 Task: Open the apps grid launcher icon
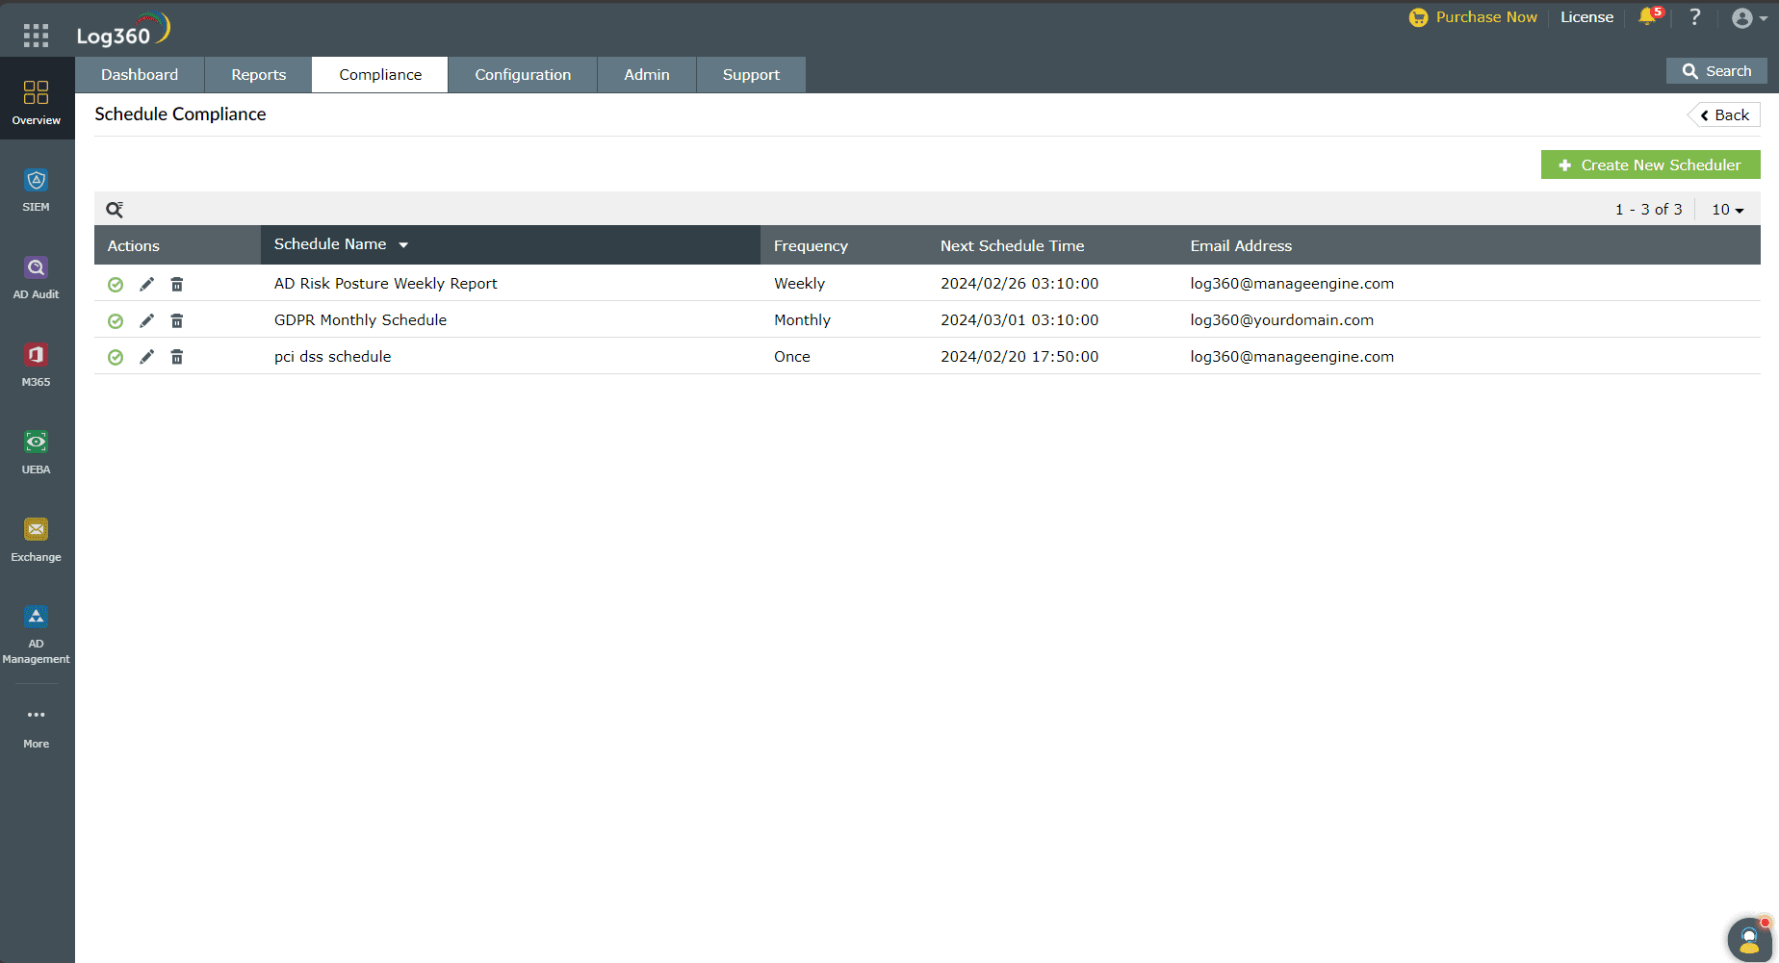coord(36,36)
